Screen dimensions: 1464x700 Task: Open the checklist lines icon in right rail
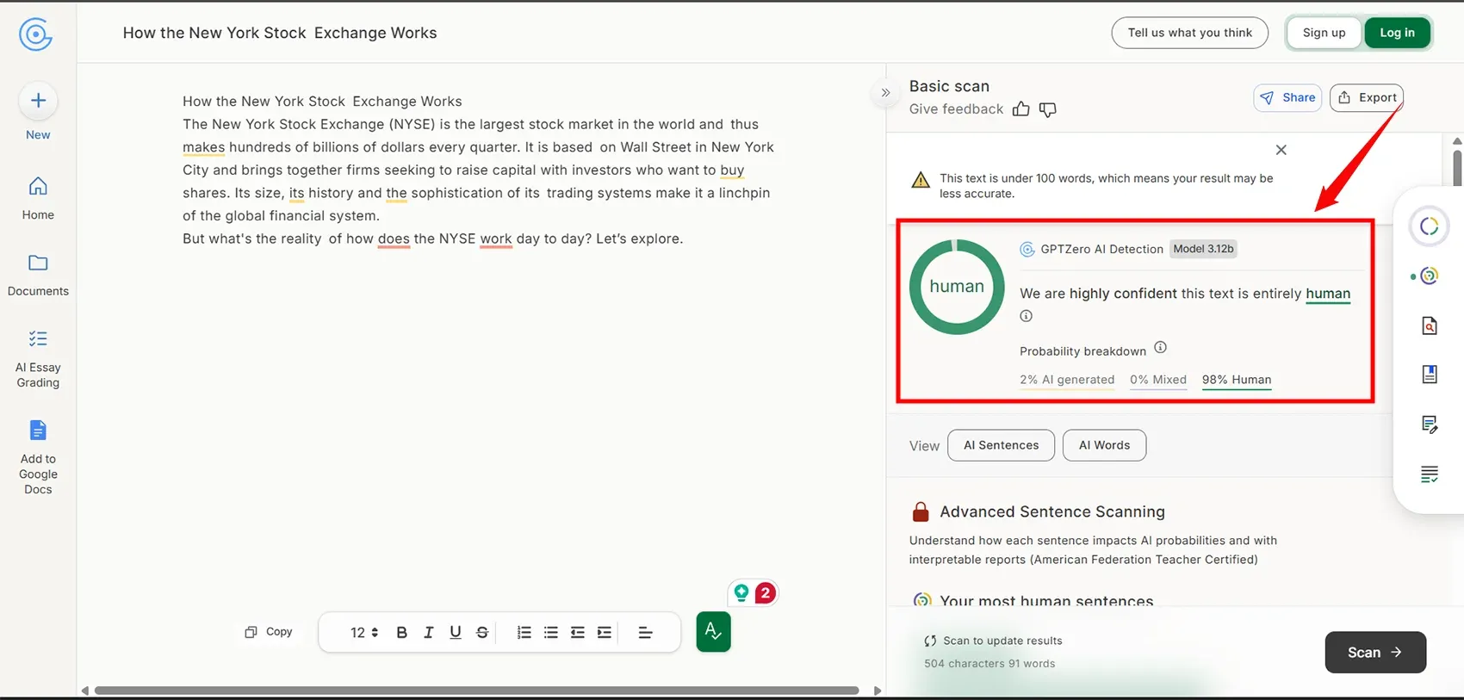tap(1430, 474)
